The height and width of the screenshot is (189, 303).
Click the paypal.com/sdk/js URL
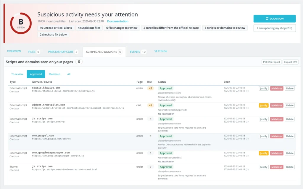(51, 139)
